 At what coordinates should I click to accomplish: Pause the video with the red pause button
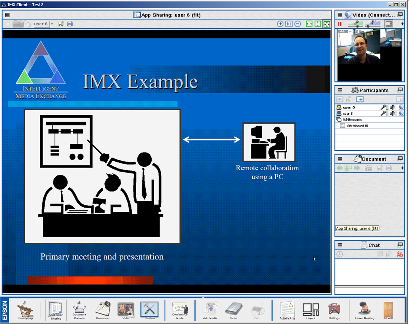(339, 24)
